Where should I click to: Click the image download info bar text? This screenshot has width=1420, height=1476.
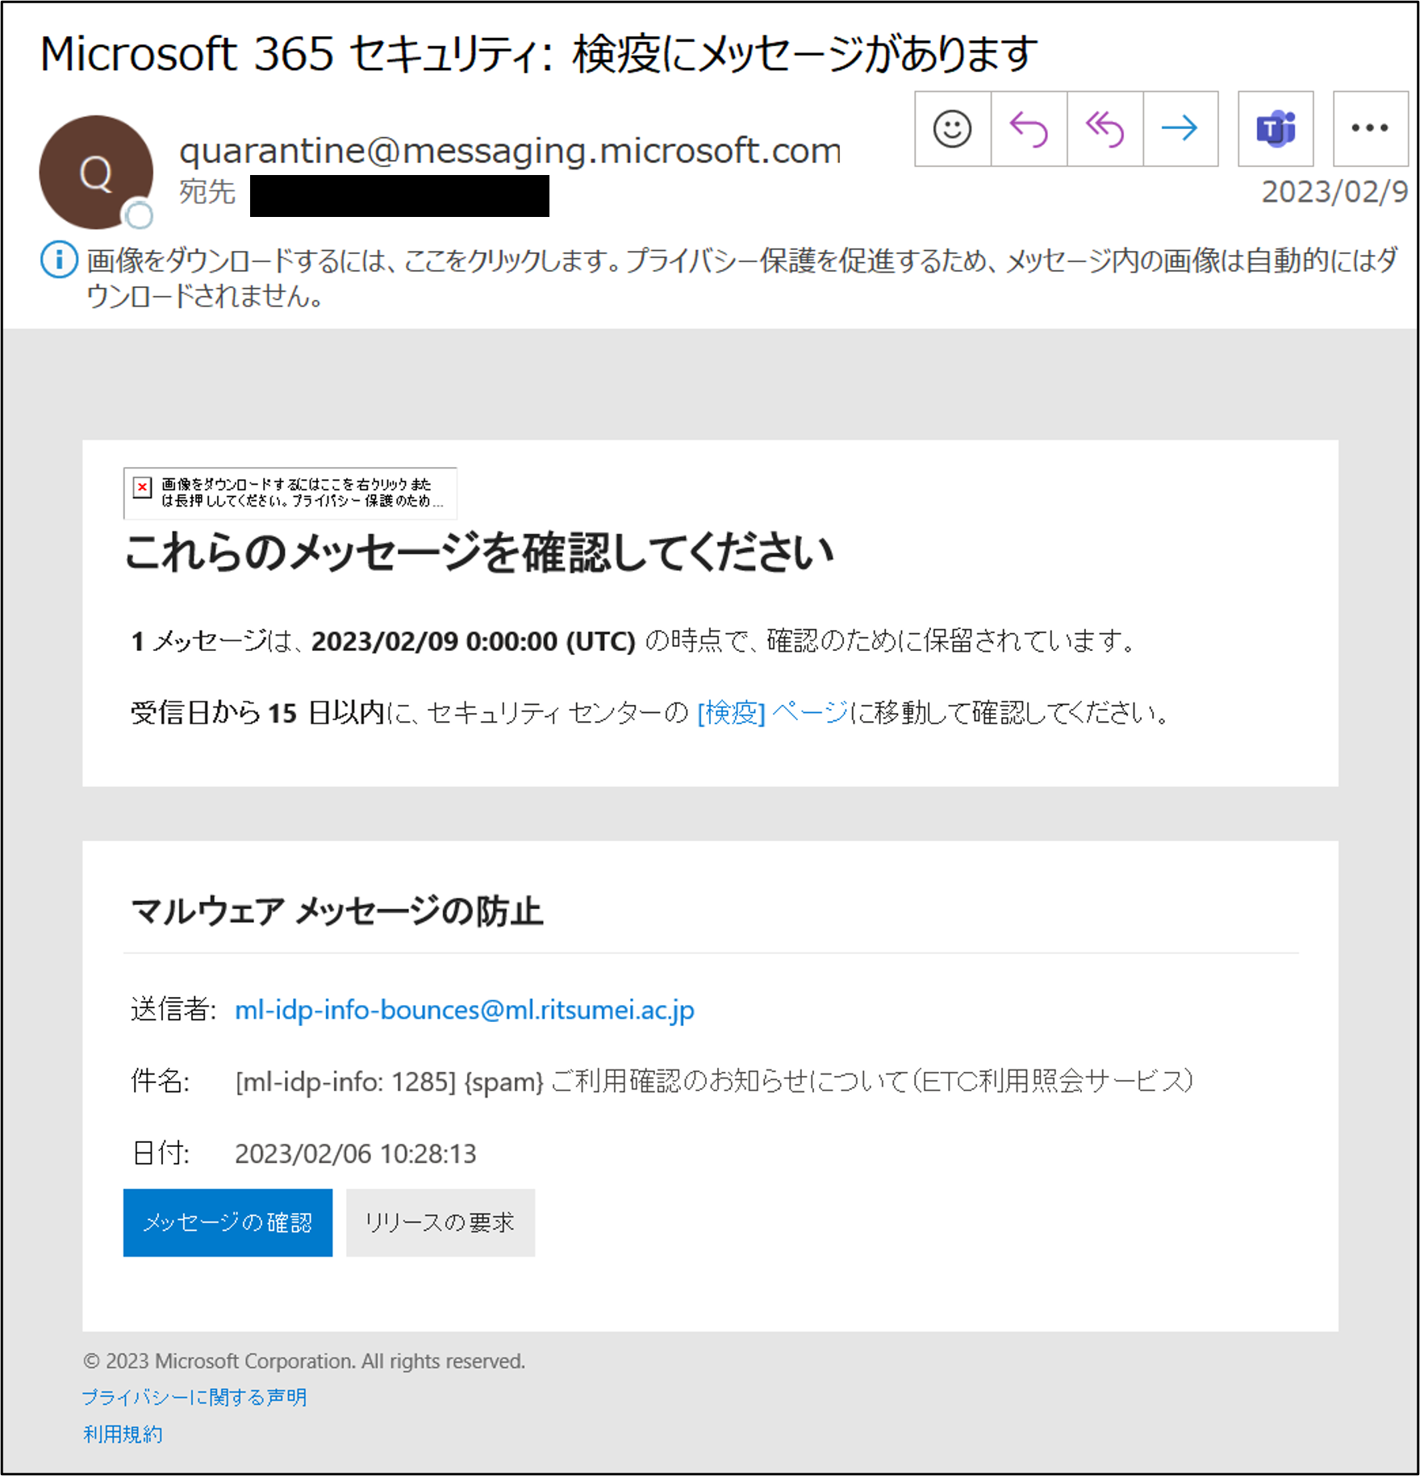coord(741,278)
